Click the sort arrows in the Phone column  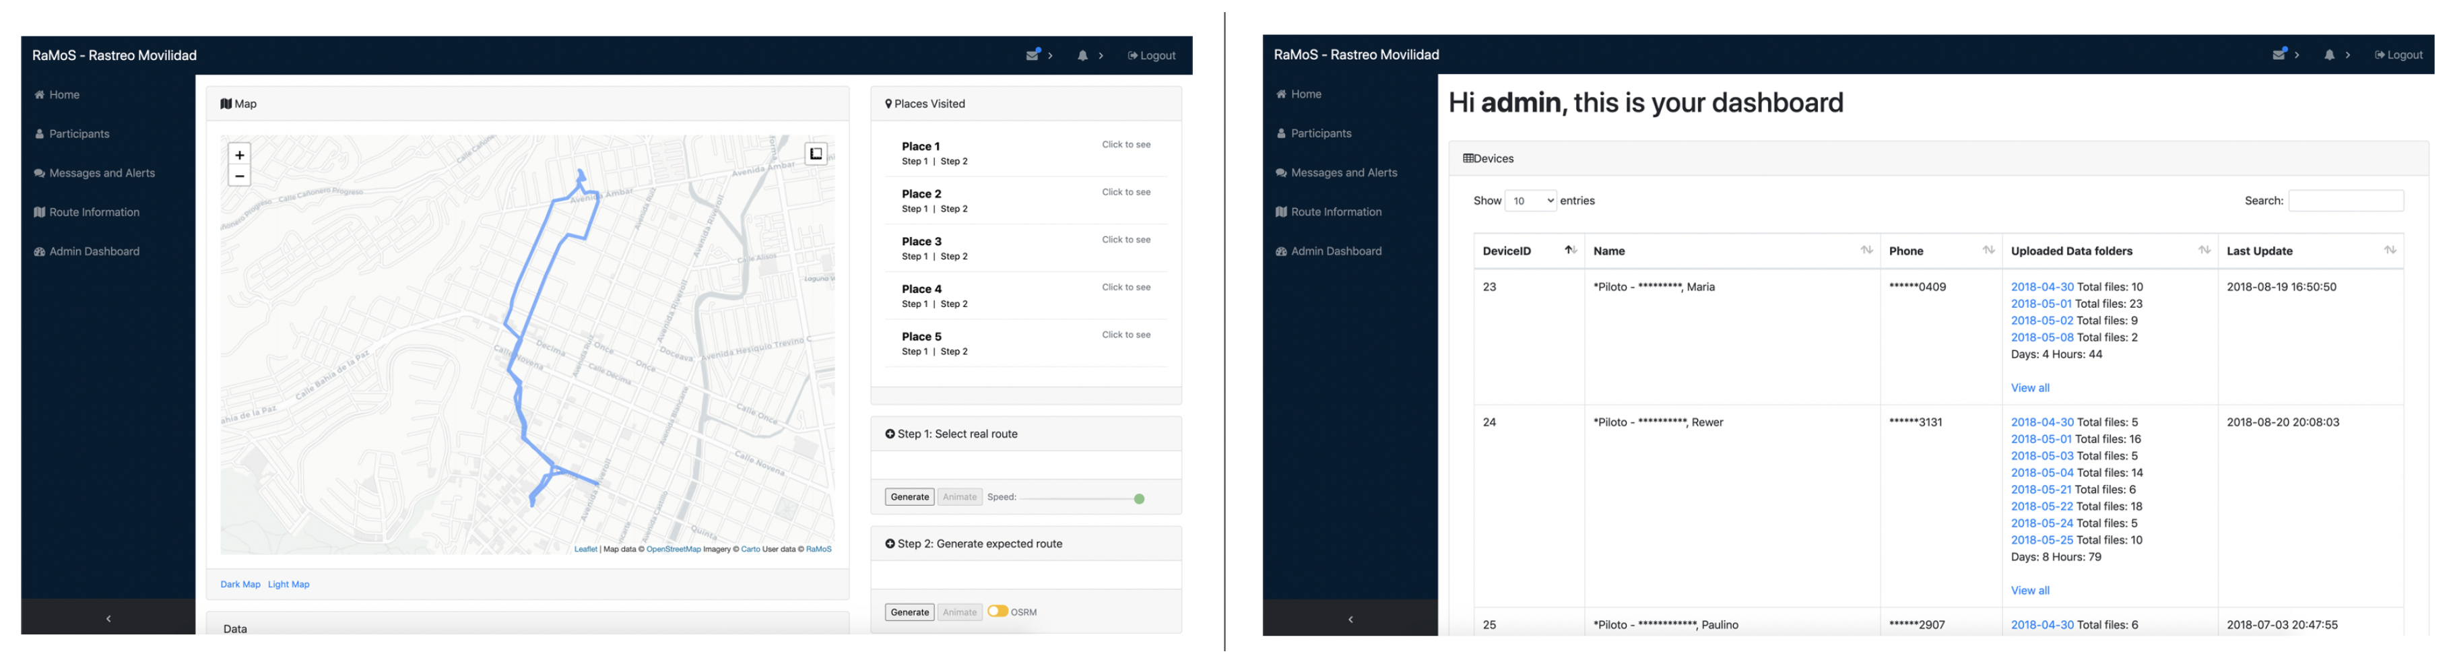pos(1988,250)
